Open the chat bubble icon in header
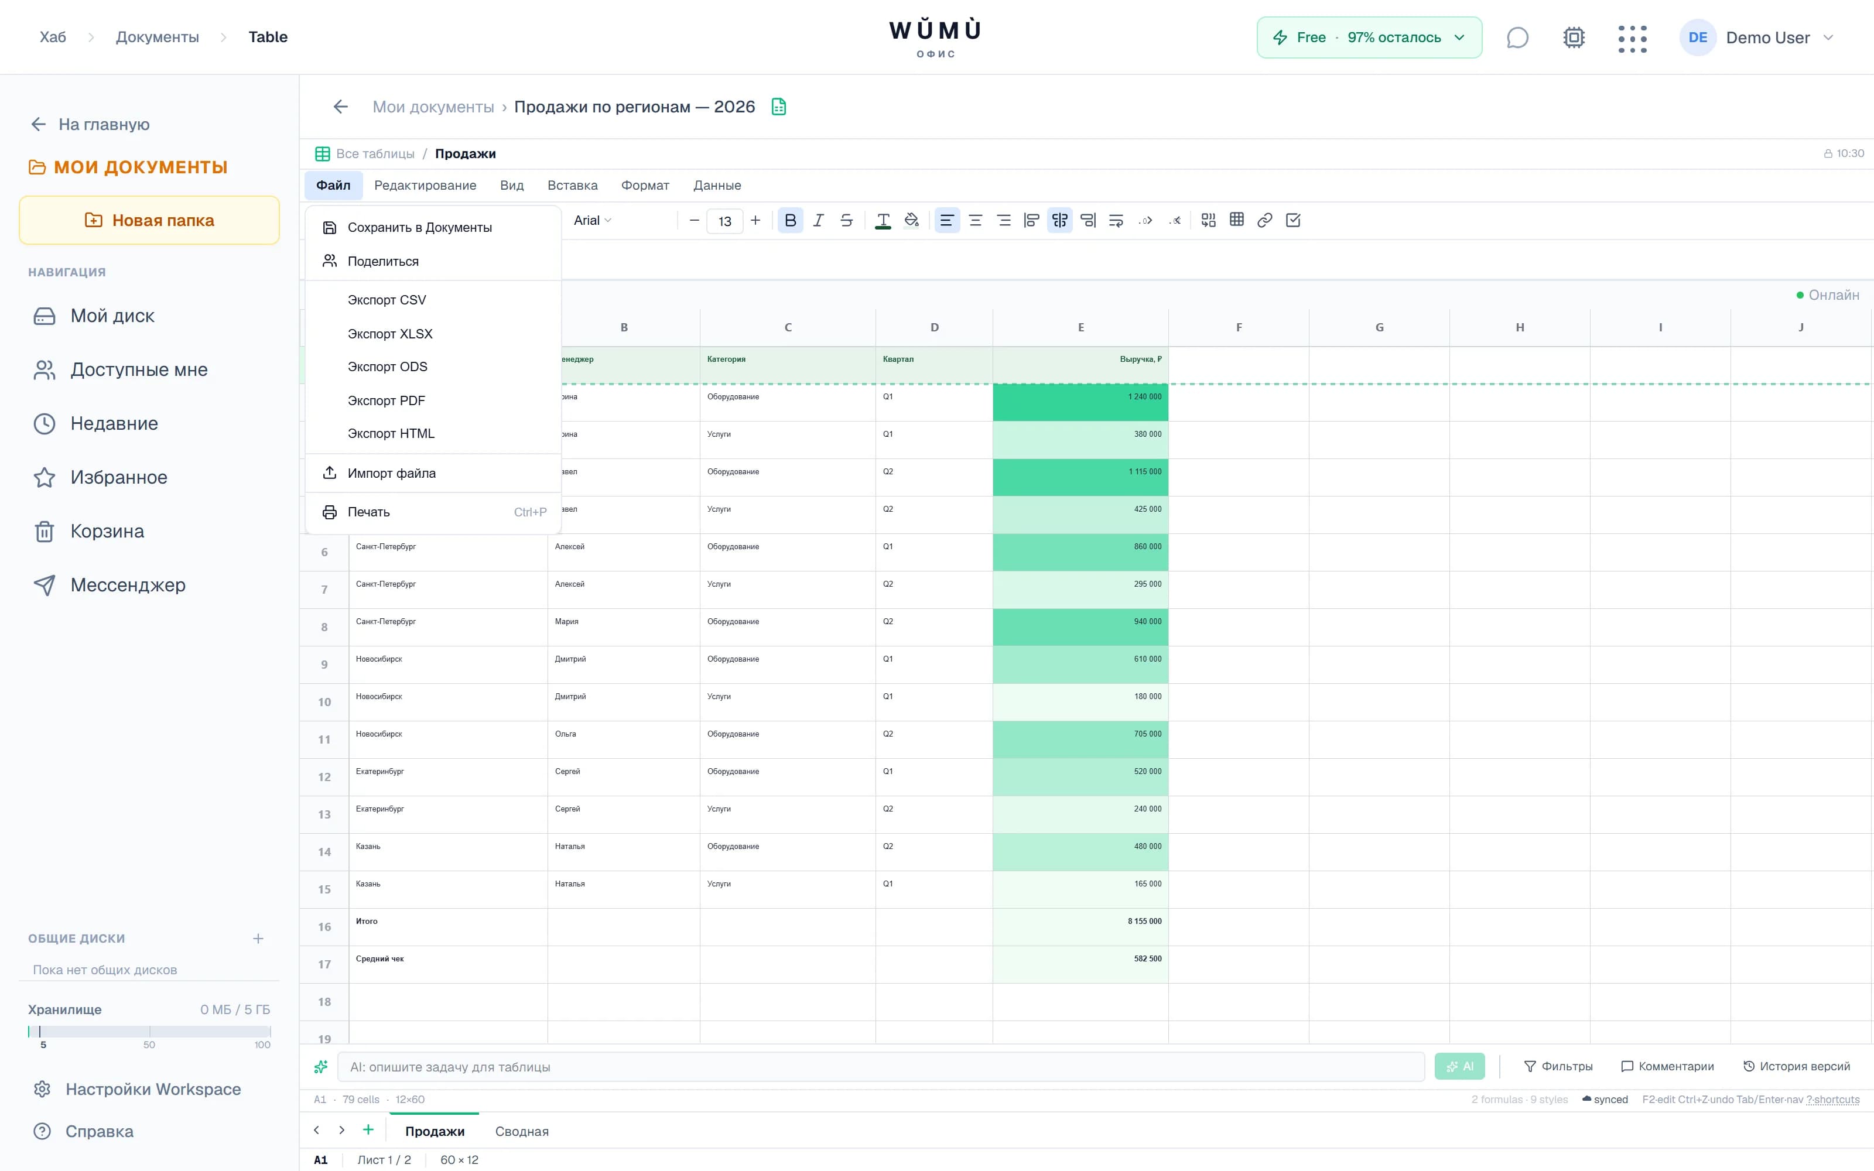Image resolution: width=1874 pixels, height=1171 pixels. pos(1517,37)
